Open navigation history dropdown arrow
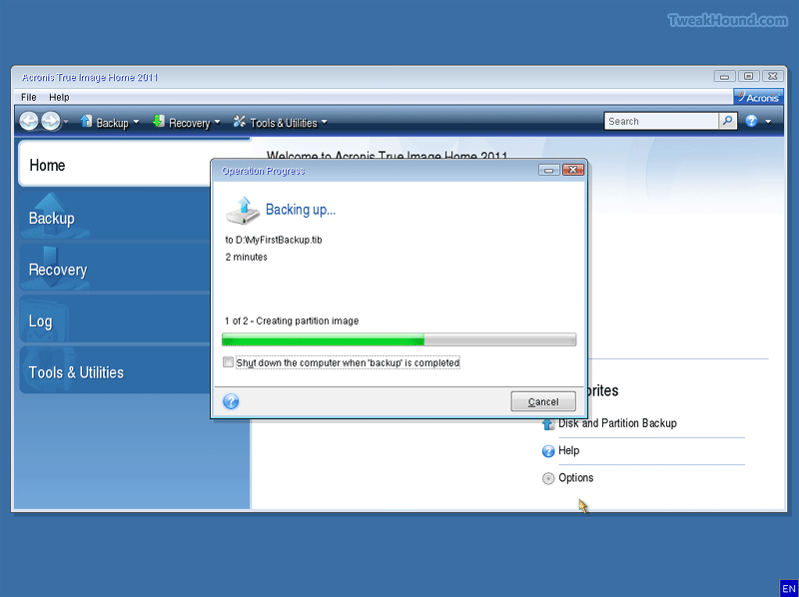This screenshot has height=597, width=799. (x=66, y=122)
